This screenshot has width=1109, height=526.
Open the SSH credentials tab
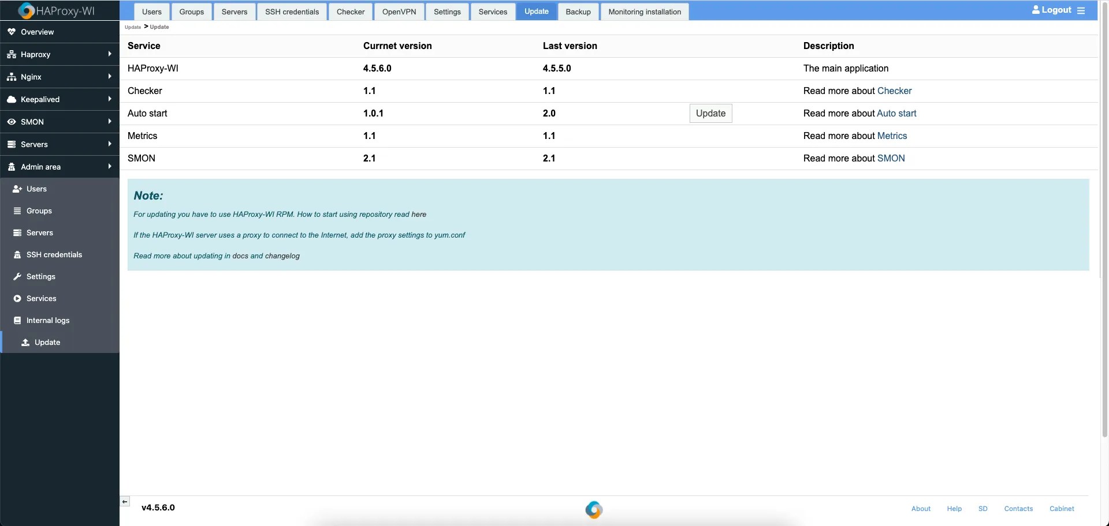292,12
